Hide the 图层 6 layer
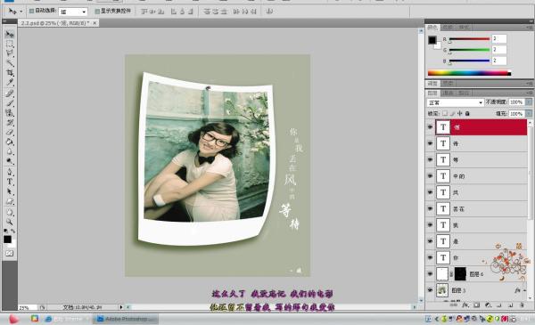The image size is (535, 325). pos(431,274)
